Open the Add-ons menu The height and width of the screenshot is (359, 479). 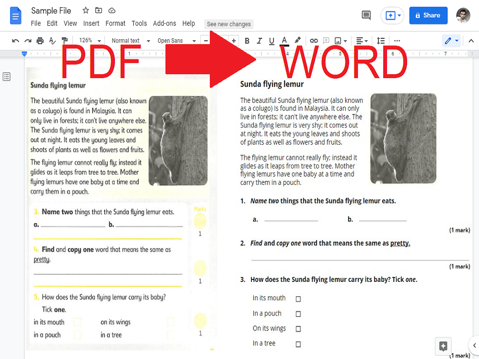pyautogui.click(x=164, y=23)
